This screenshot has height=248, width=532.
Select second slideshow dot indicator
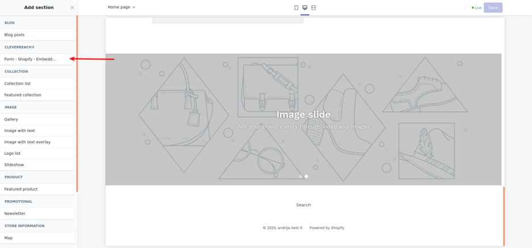pos(306,176)
